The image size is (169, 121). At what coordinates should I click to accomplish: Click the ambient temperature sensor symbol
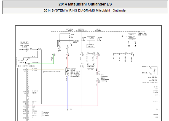pyautogui.click(x=154, y=71)
